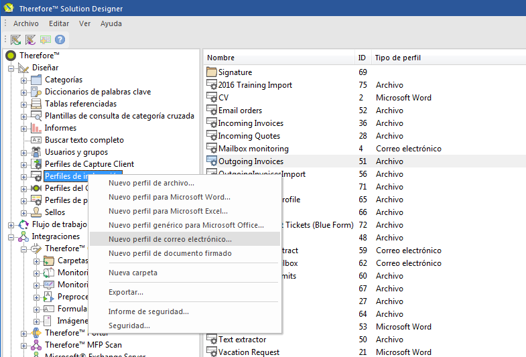Click the Text extractor profile icon

(x=212, y=340)
